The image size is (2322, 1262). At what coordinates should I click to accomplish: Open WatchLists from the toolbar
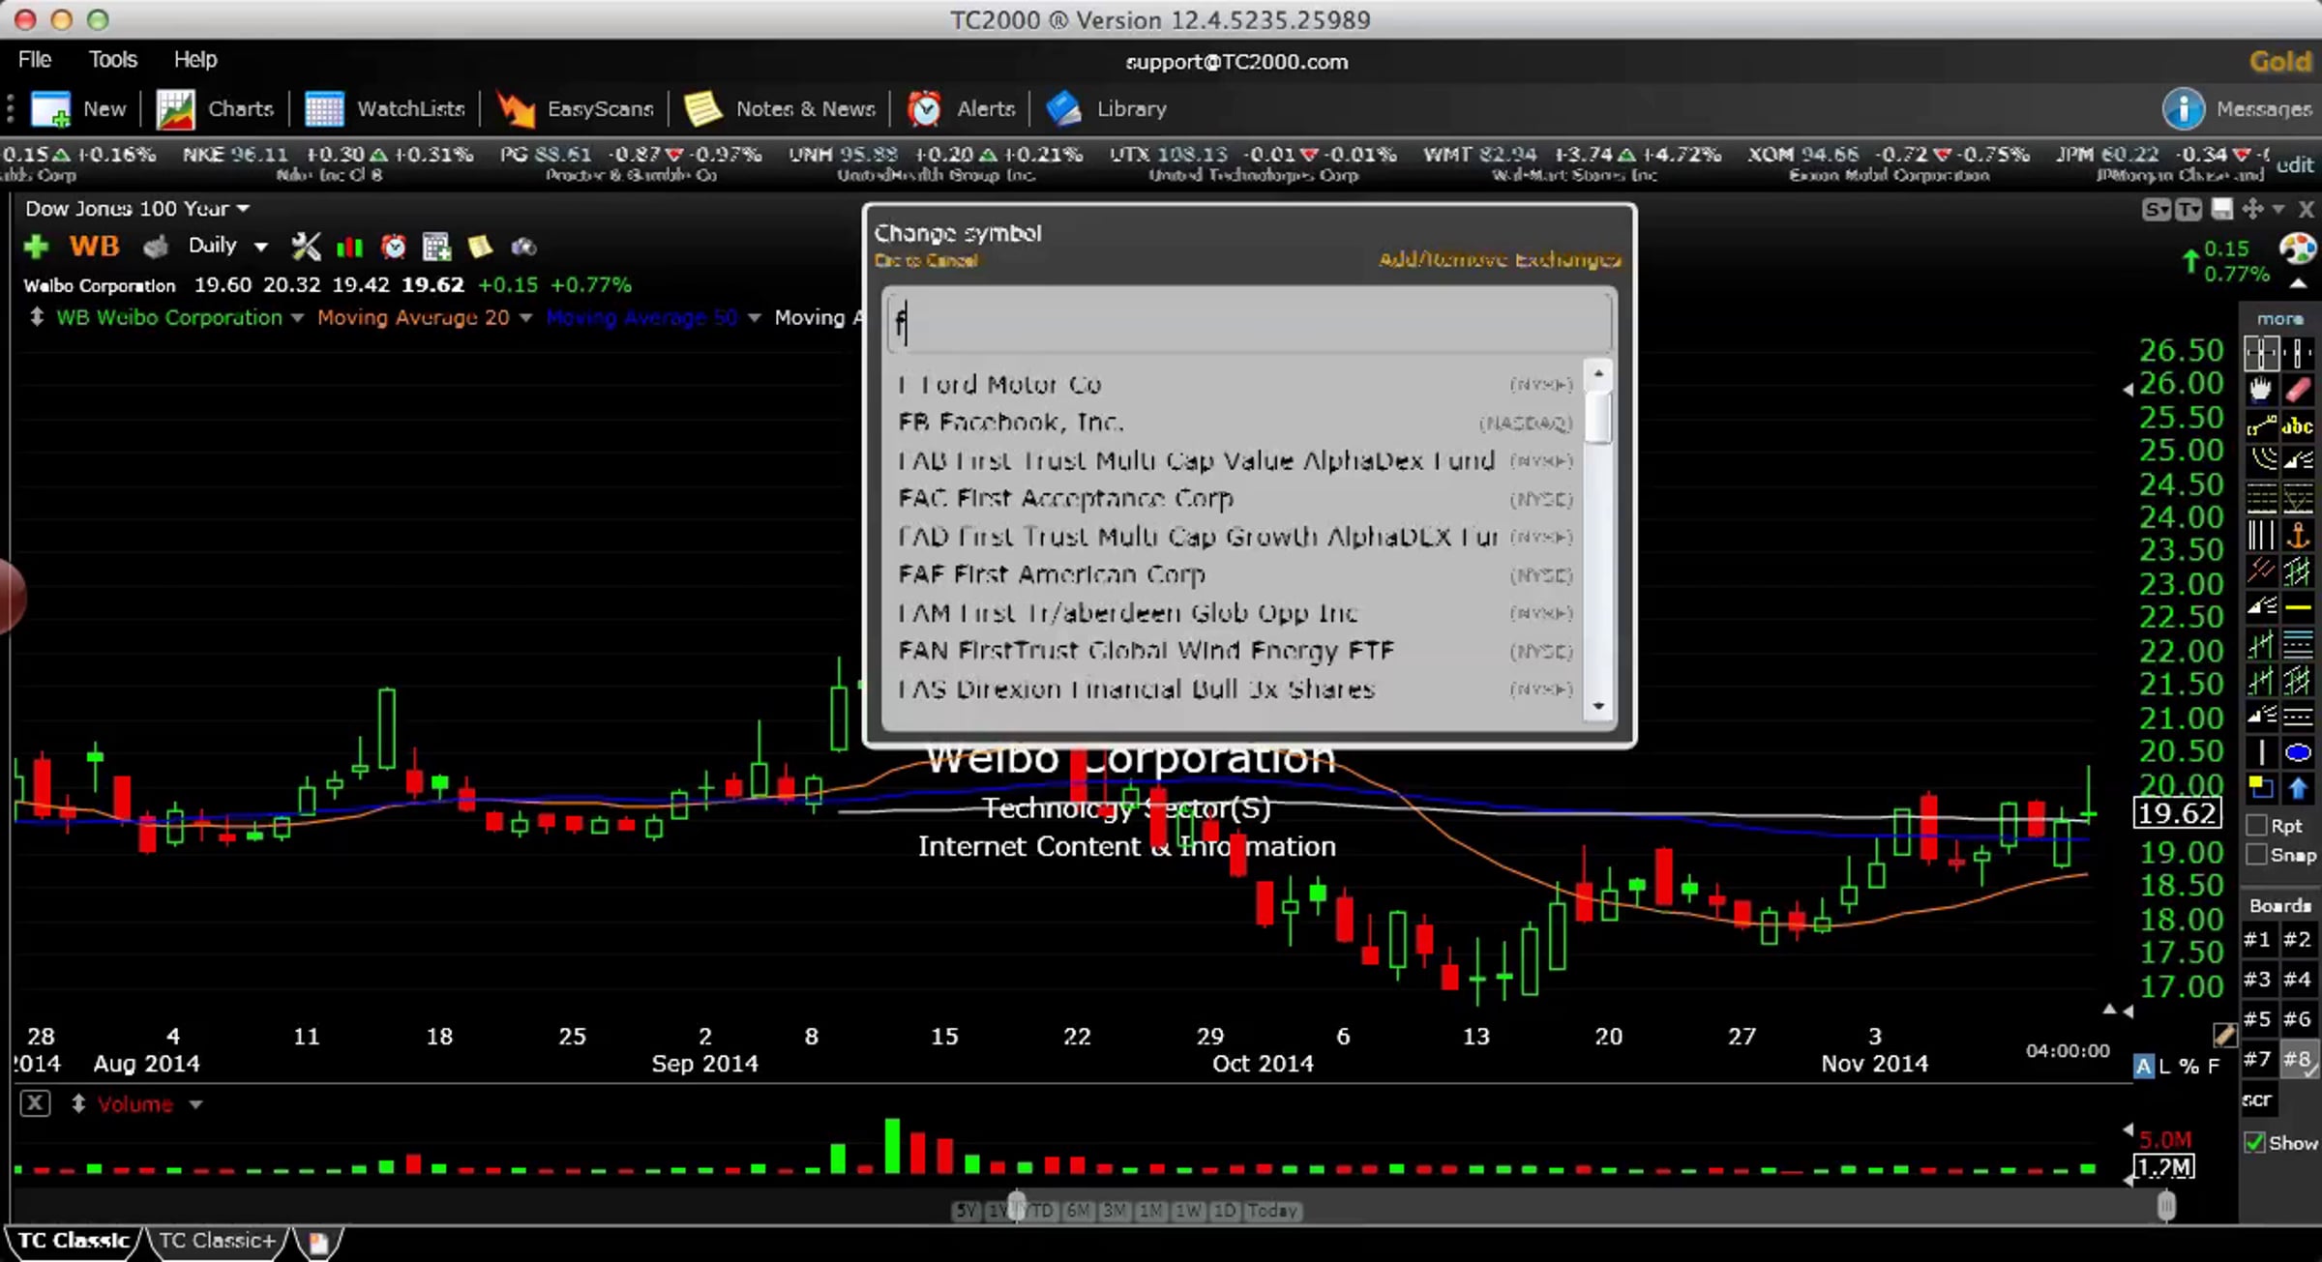click(x=384, y=109)
